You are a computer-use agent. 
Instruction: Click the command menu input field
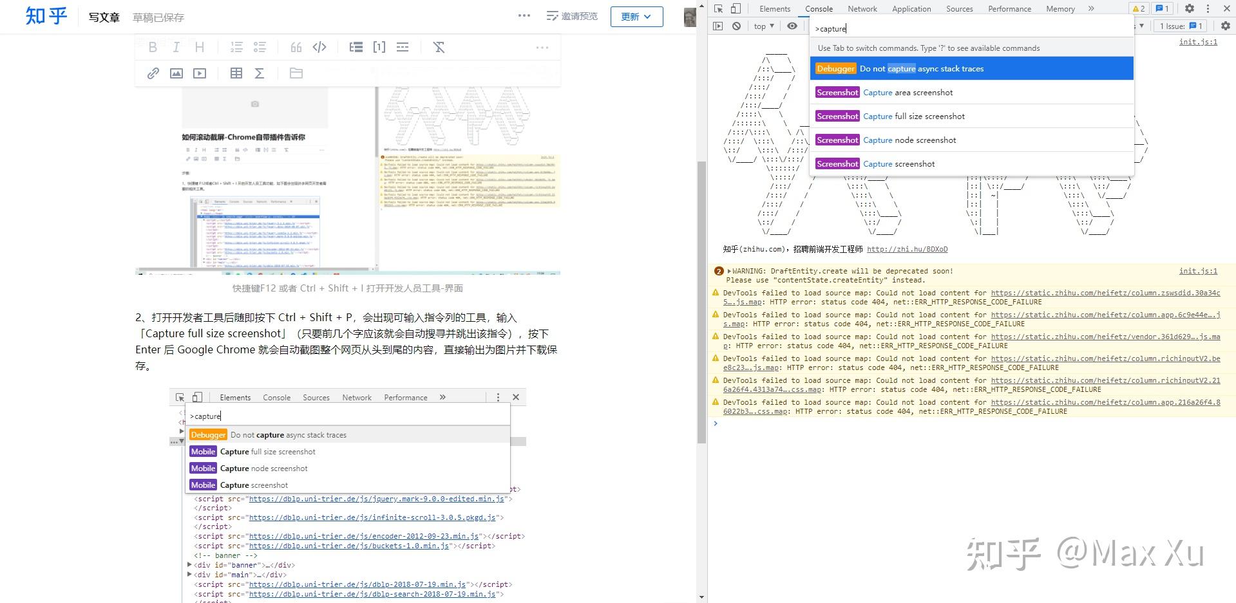(x=971, y=28)
